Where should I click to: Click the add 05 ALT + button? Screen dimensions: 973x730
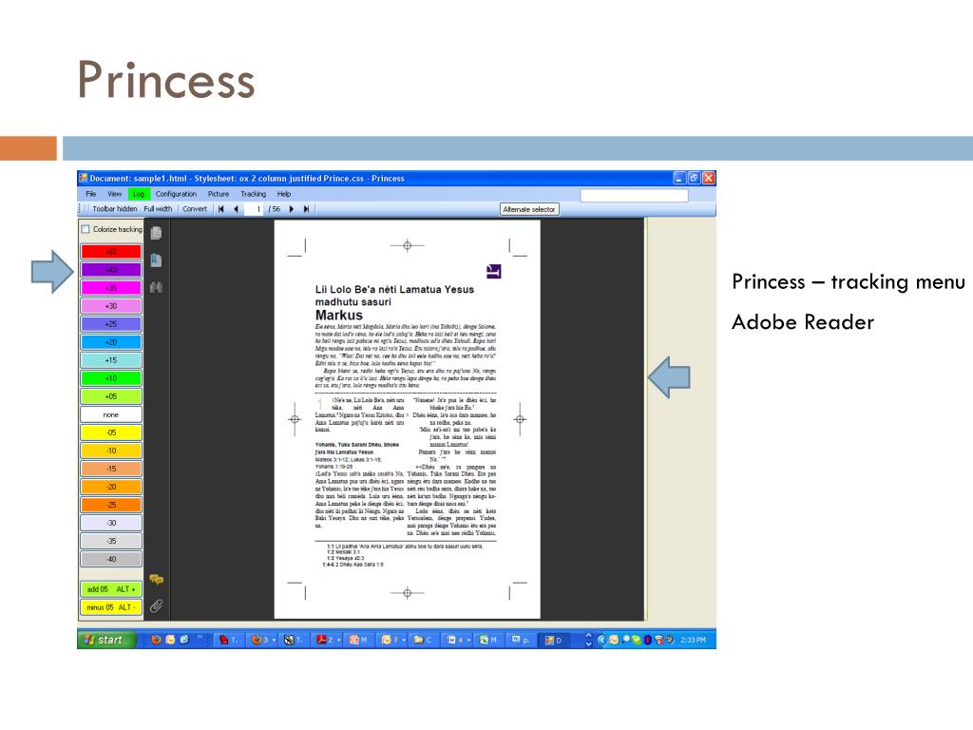[111, 589]
